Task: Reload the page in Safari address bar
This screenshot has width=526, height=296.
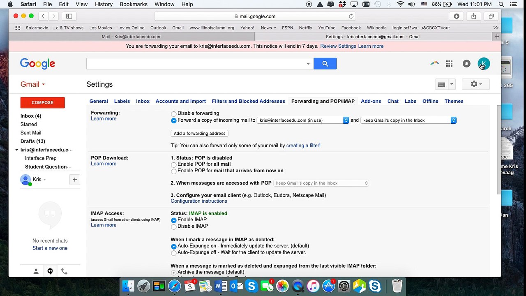Action: click(x=351, y=16)
